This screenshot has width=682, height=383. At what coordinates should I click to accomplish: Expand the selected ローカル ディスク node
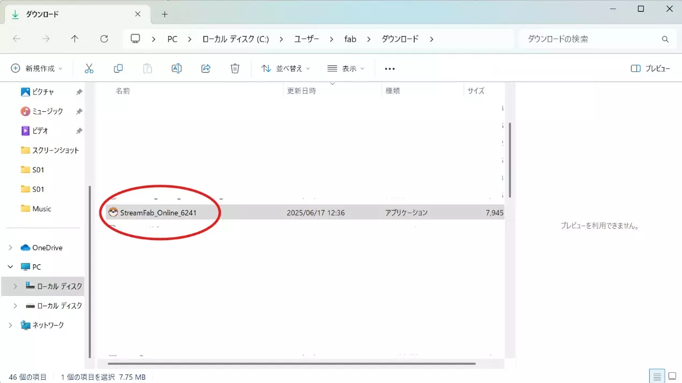coord(15,286)
